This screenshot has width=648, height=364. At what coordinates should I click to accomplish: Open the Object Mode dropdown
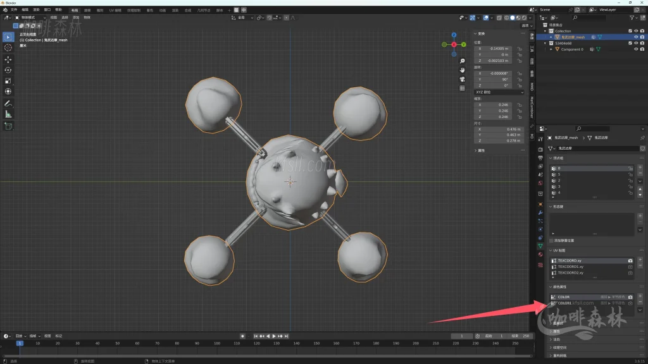click(x=30, y=18)
